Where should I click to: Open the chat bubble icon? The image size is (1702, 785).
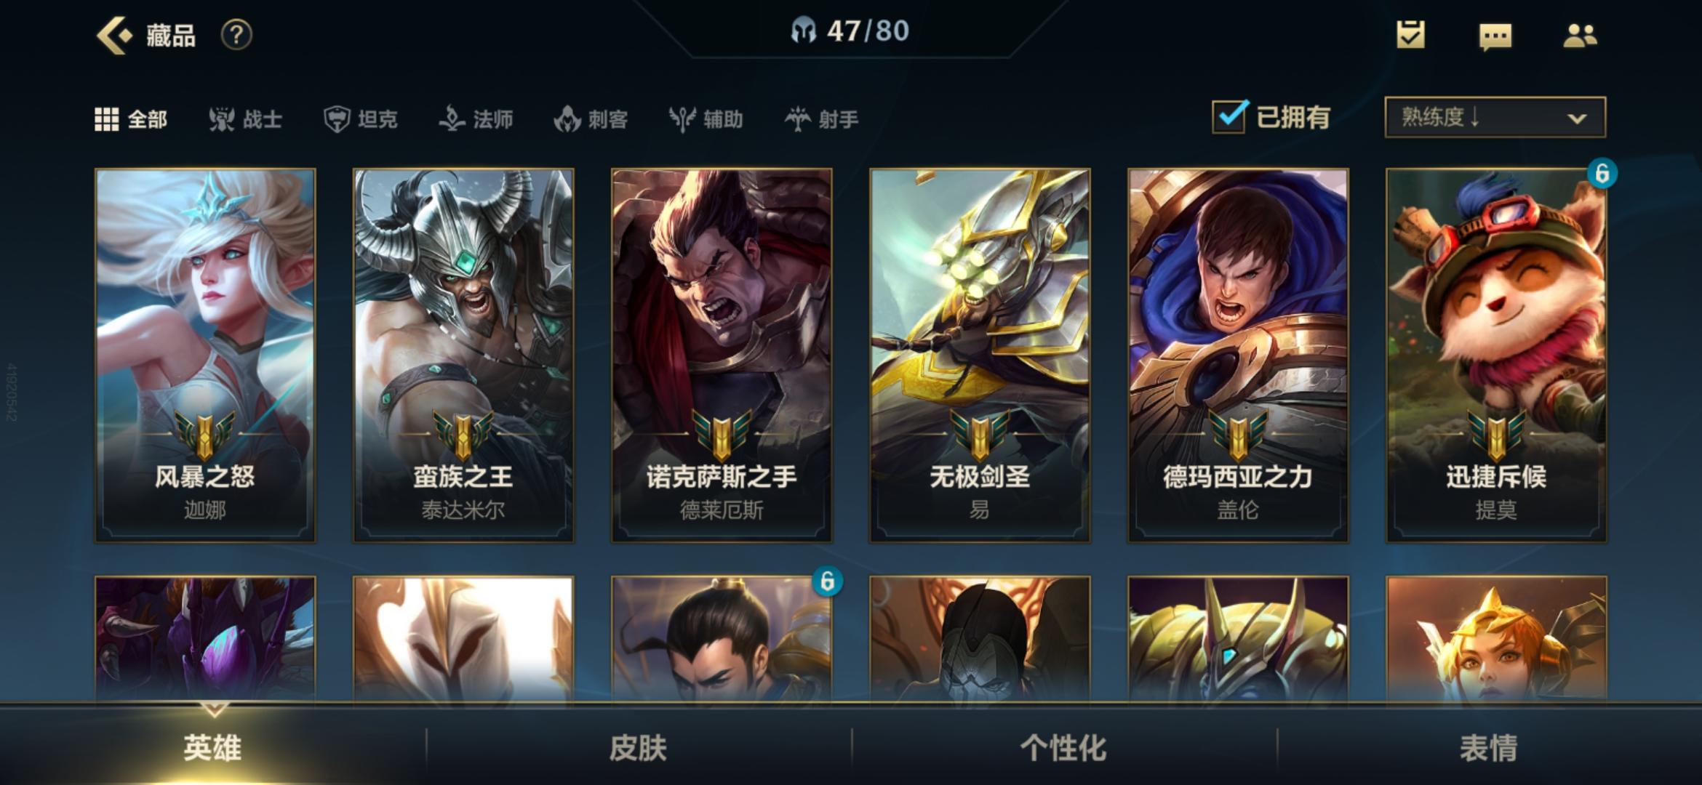tap(1495, 36)
